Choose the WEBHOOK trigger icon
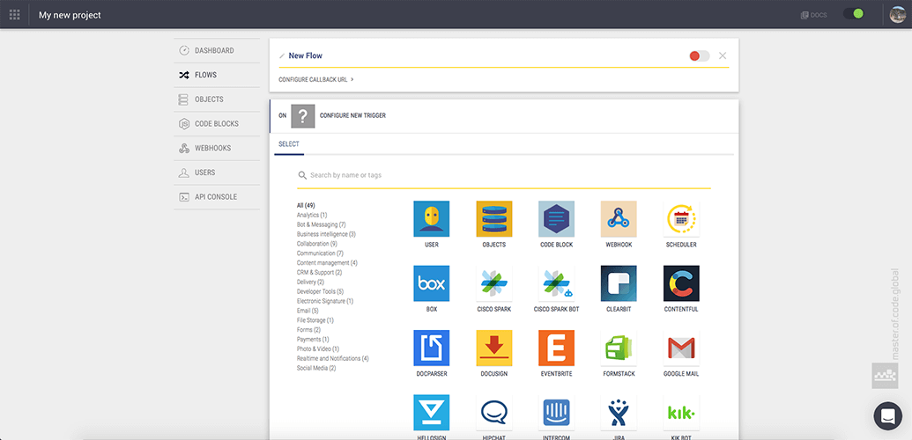The height and width of the screenshot is (440, 912). 619,218
